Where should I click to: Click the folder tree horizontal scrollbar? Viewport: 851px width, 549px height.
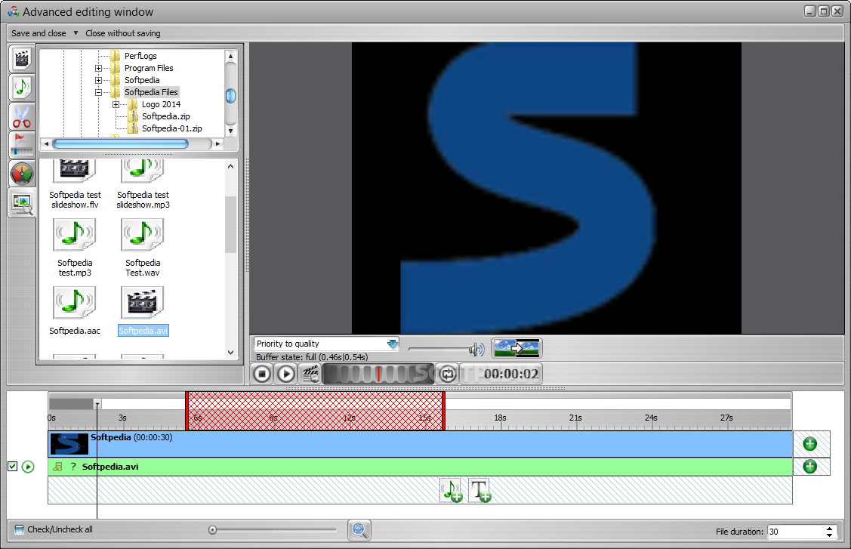(121, 144)
